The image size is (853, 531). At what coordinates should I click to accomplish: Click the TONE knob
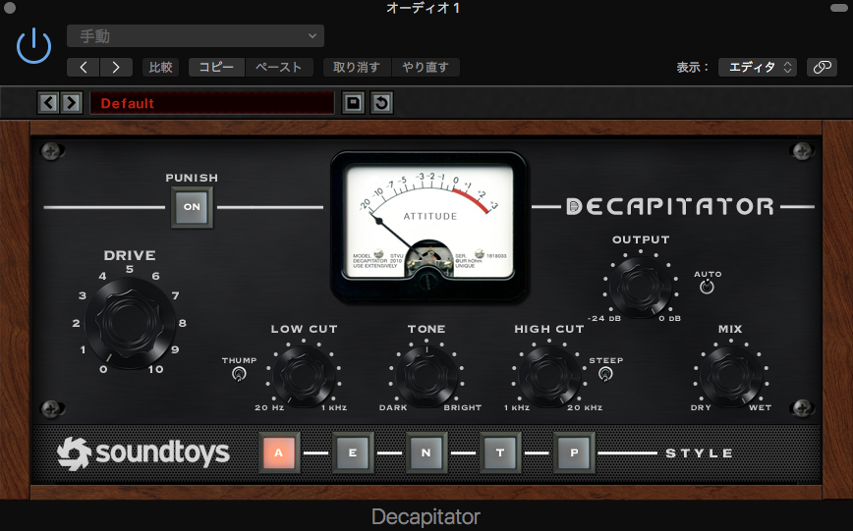click(x=426, y=376)
